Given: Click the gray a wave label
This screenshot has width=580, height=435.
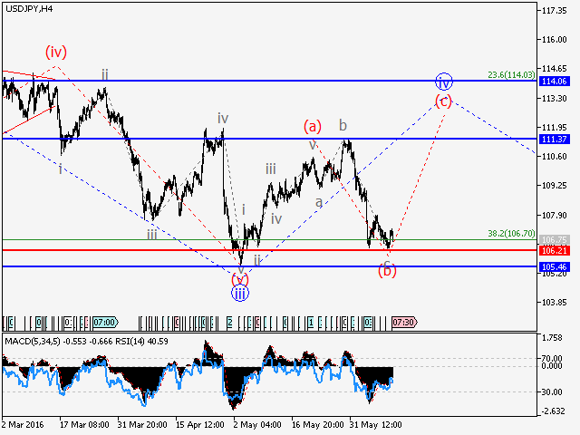Looking at the screenshot, I should point(319,202).
